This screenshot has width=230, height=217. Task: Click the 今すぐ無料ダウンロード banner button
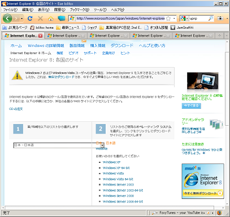click(203, 193)
